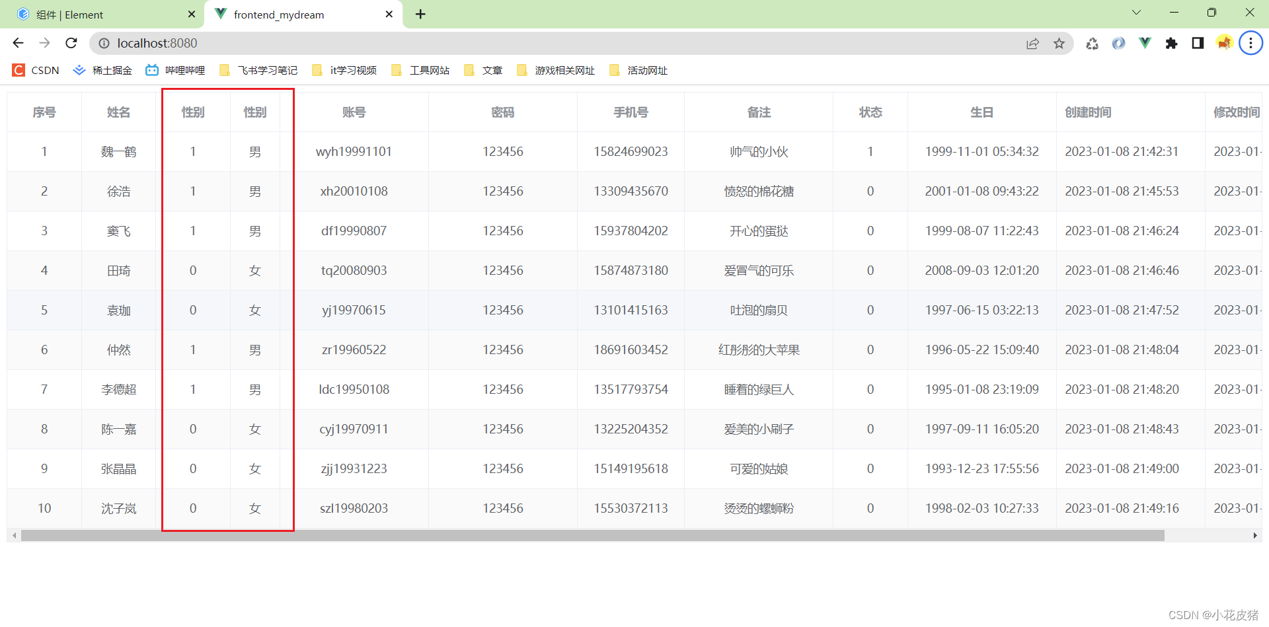The height and width of the screenshot is (627, 1269).
Task: Open 文章 bookmark folder
Action: click(483, 70)
